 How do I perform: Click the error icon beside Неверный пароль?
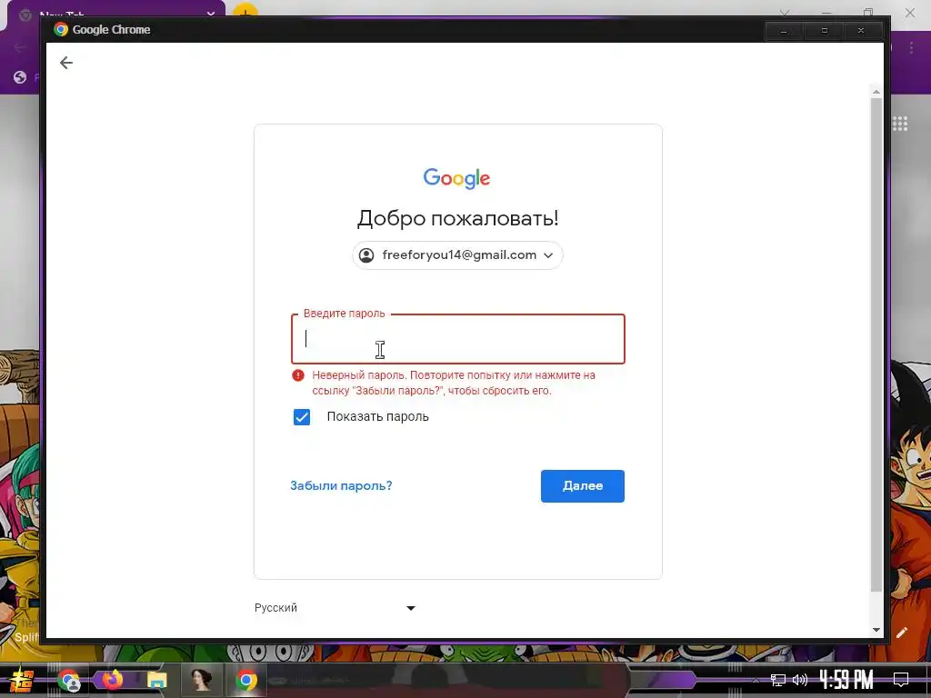click(298, 375)
